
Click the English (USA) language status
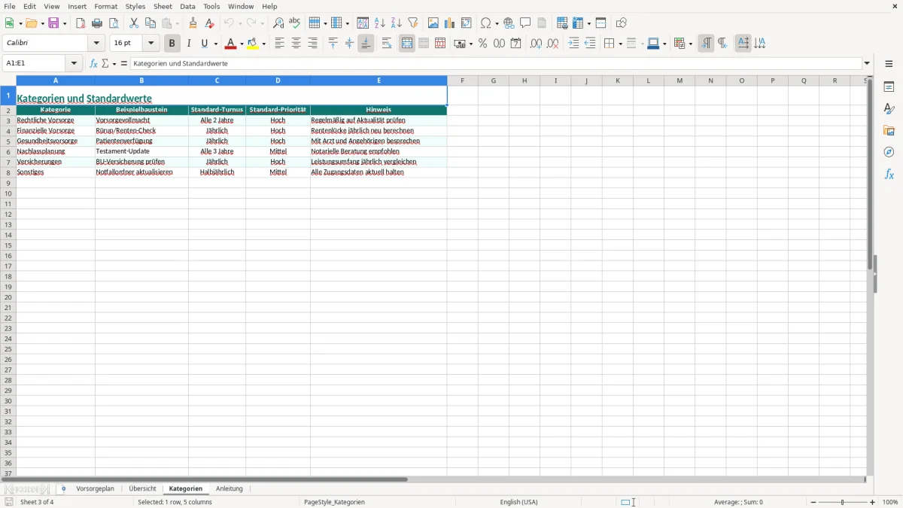(519, 502)
